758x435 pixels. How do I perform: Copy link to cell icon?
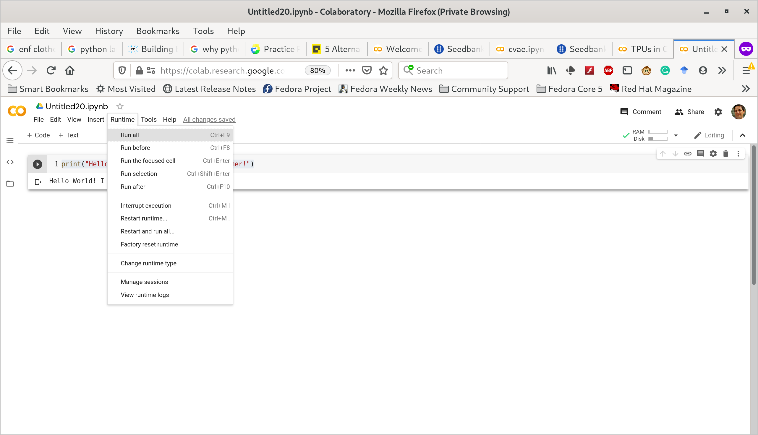(687, 154)
